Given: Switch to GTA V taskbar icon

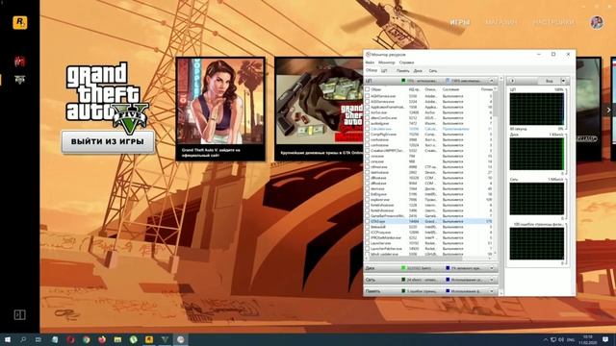Looking at the screenshot, I should (165, 339).
